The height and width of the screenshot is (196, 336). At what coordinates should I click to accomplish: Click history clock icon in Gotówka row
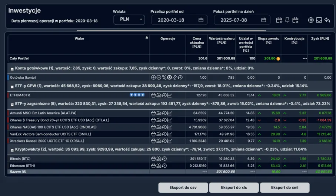pyautogui.click(x=180, y=78)
